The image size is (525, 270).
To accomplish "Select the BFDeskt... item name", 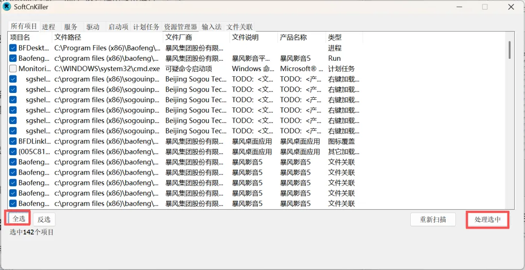I will [35, 48].
